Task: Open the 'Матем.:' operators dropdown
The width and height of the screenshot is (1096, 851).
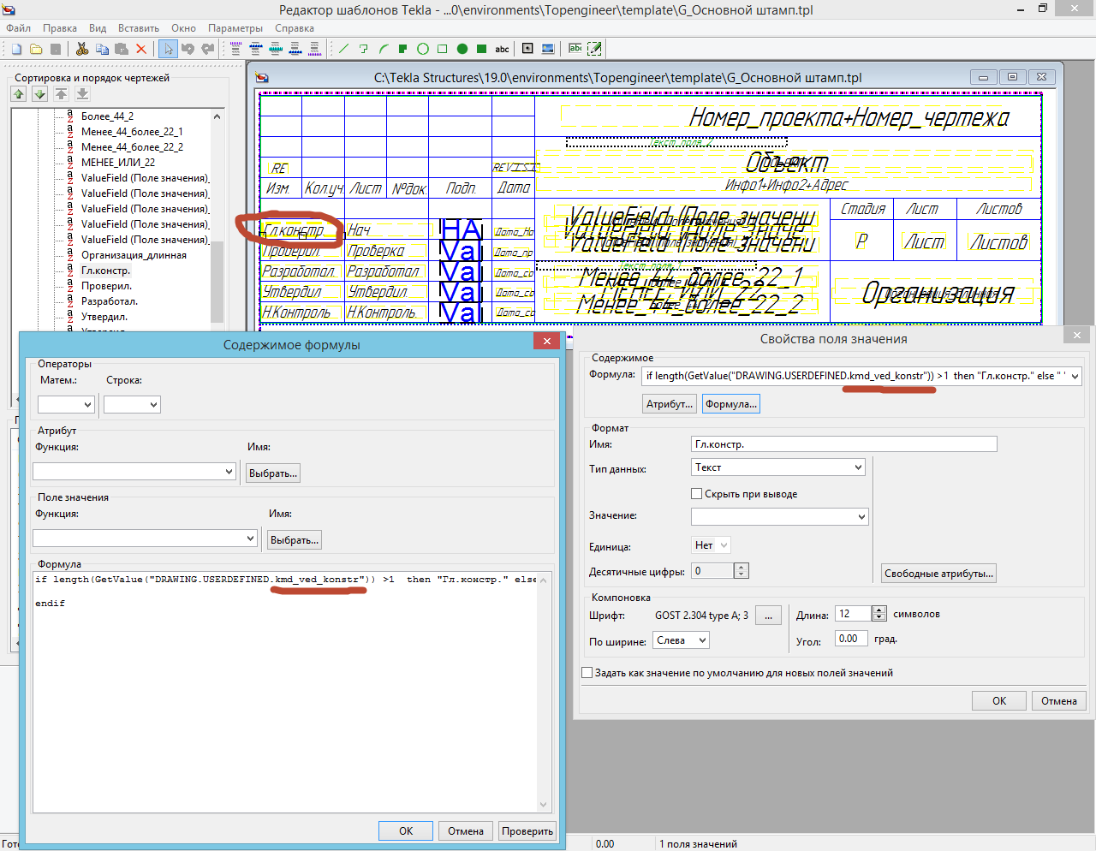Action: [66, 405]
